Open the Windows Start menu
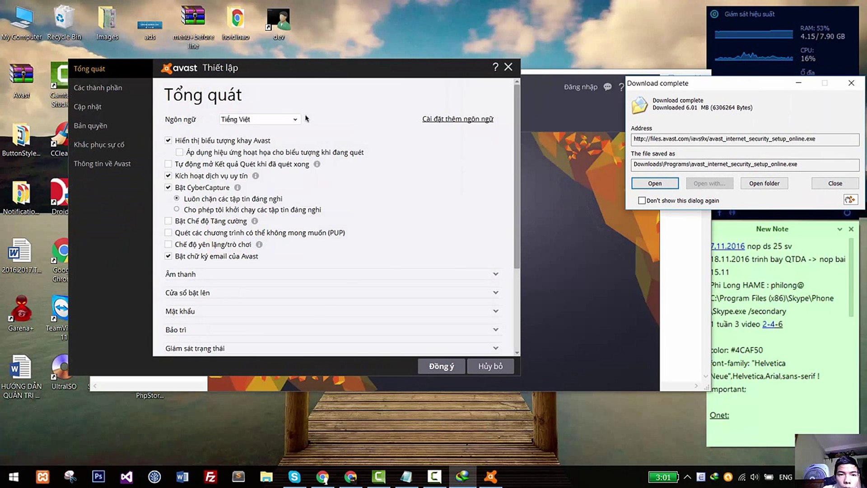This screenshot has width=867, height=488. click(14, 477)
